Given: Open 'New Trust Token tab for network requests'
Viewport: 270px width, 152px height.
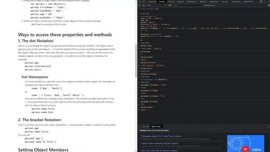Looking at the screenshot, I should click(x=159, y=151).
